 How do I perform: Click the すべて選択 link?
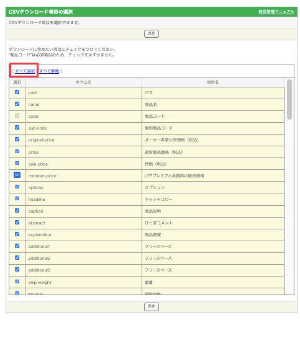coord(25,71)
